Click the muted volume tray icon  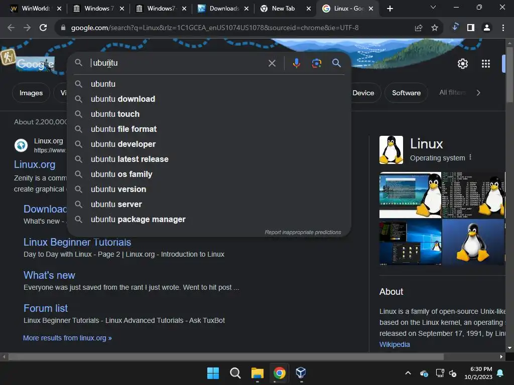(453, 373)
